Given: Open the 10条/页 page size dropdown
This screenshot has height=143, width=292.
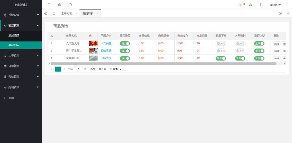Looking at the screenshot, I should [115, 69].
